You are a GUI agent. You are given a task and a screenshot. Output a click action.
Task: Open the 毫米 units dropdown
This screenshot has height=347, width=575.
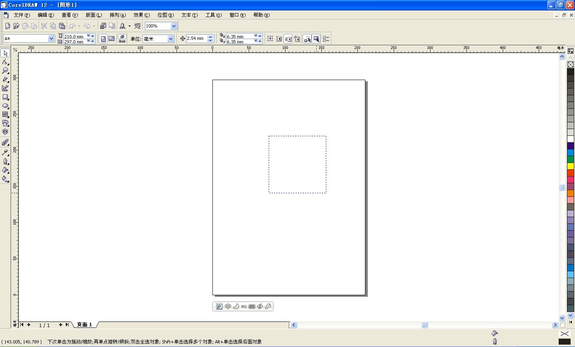(x=171, y=39)
